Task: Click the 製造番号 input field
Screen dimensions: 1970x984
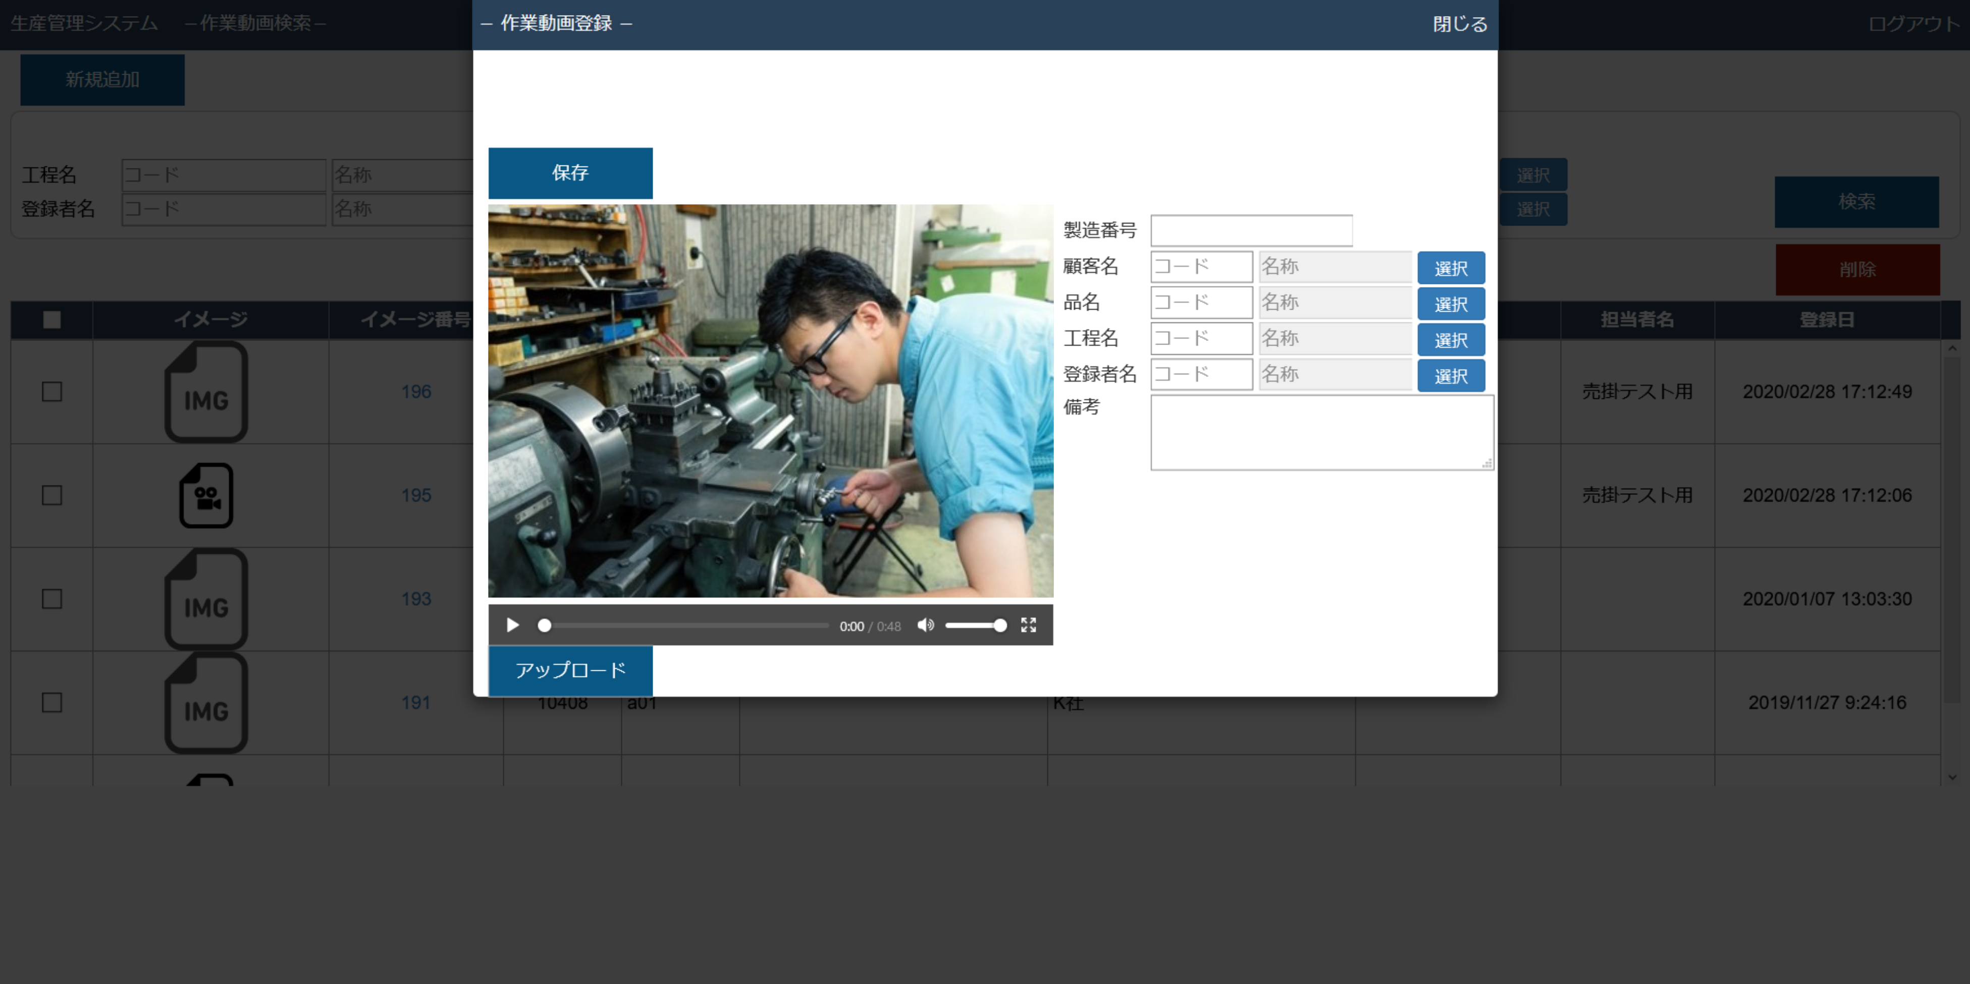Action: point(1251,230)
